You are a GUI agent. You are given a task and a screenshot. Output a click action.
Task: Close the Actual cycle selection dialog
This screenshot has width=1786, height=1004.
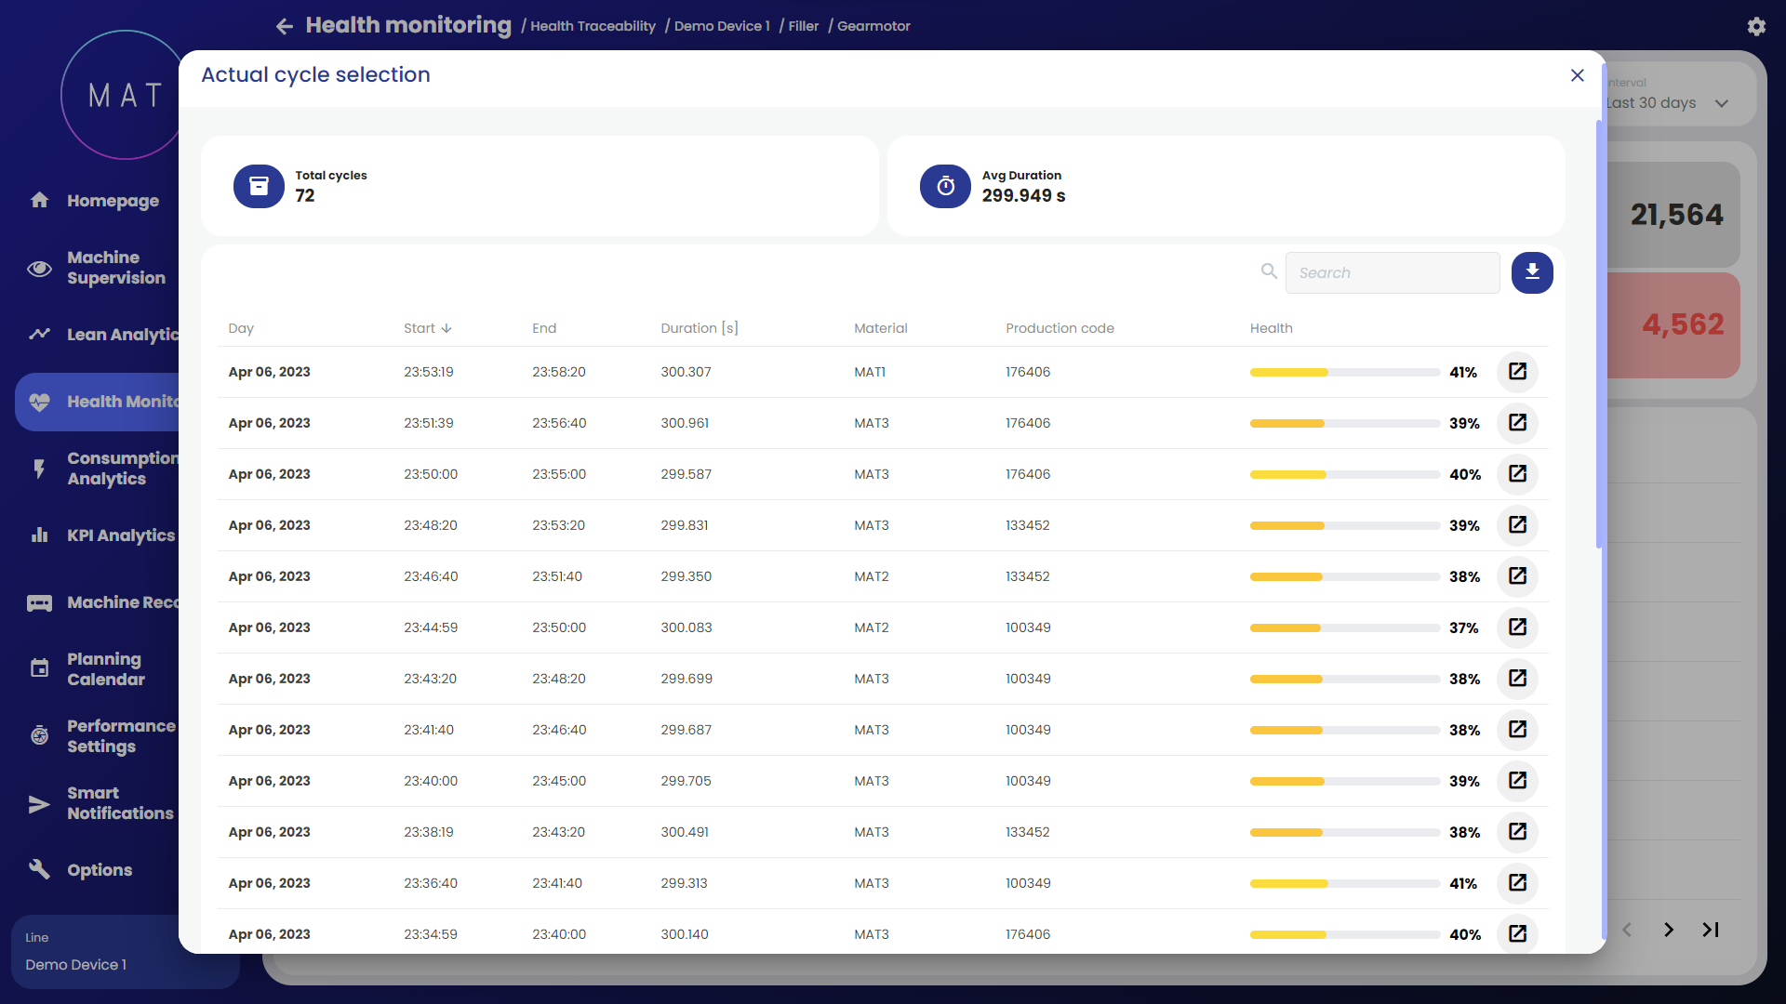pos(1577,75)
